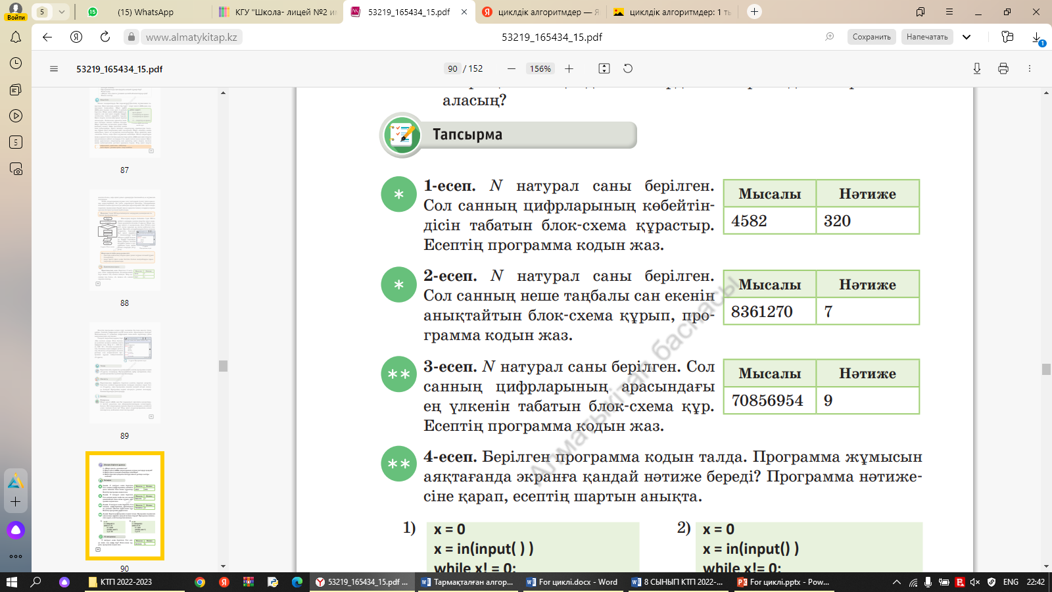This screenshot has height=592, width=1052.
Task: Reload the current page
Action: click(105, 37)
